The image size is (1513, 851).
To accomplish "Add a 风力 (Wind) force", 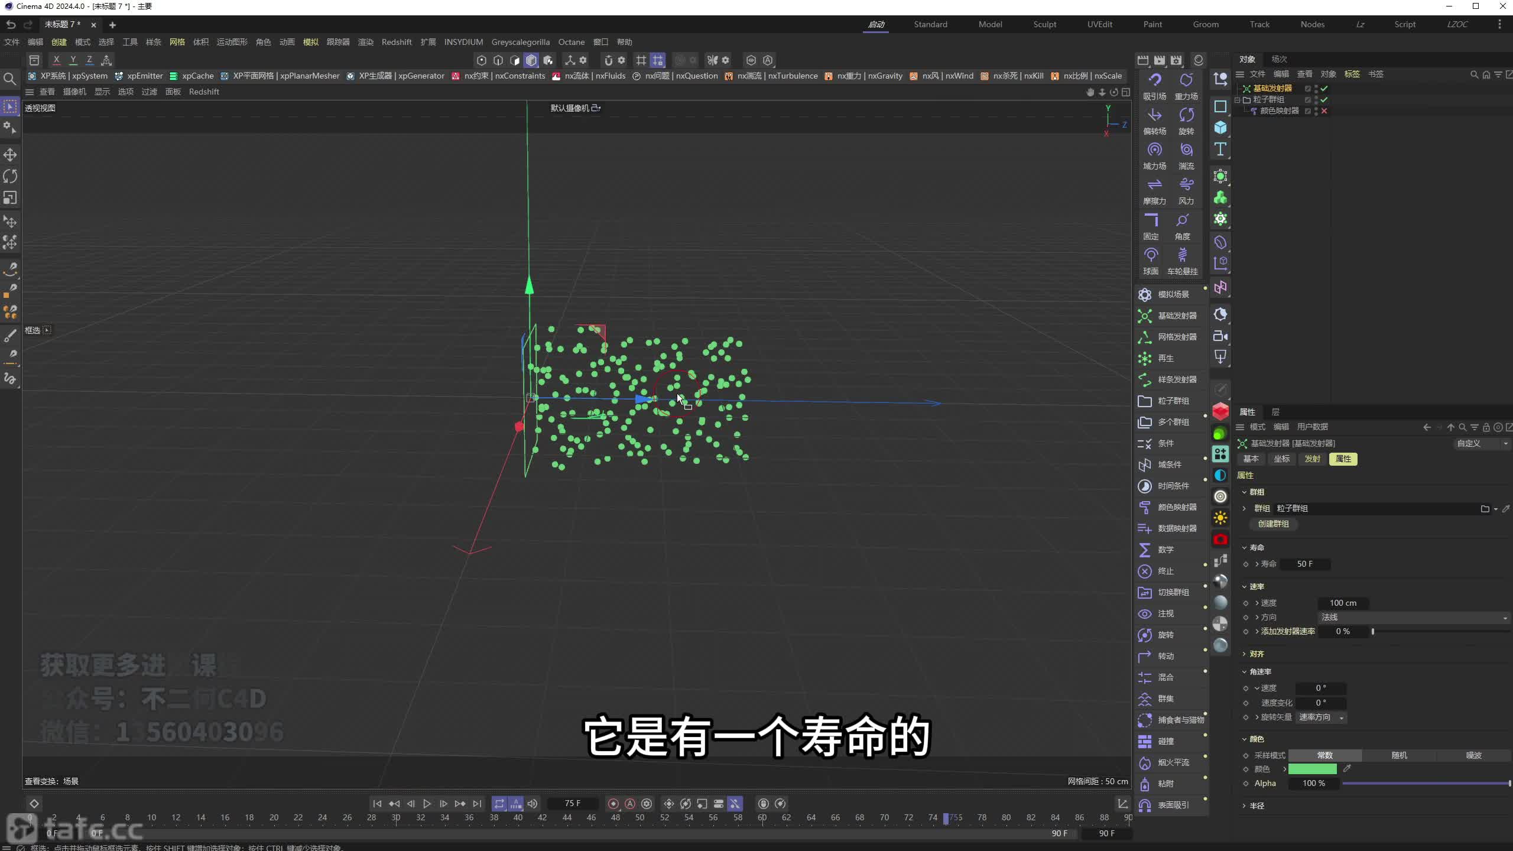I will point(1186,191).
